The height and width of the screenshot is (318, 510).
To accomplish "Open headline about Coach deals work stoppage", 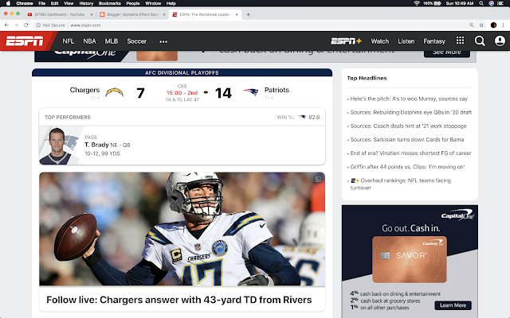I will [x=408, y=126].
